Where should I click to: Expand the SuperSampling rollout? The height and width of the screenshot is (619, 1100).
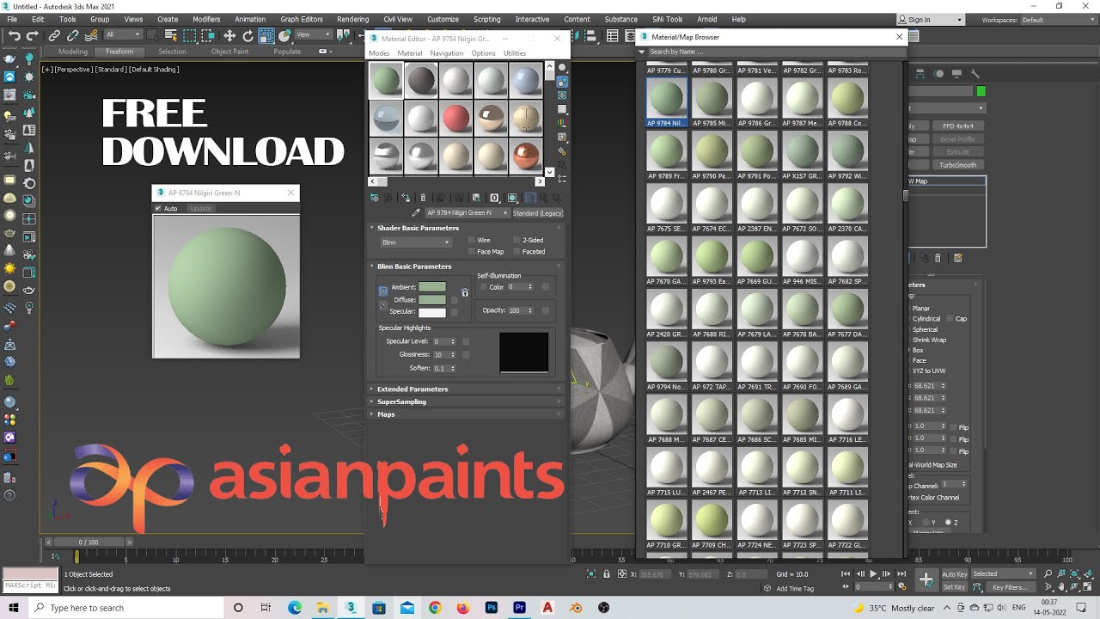(401, 401)
